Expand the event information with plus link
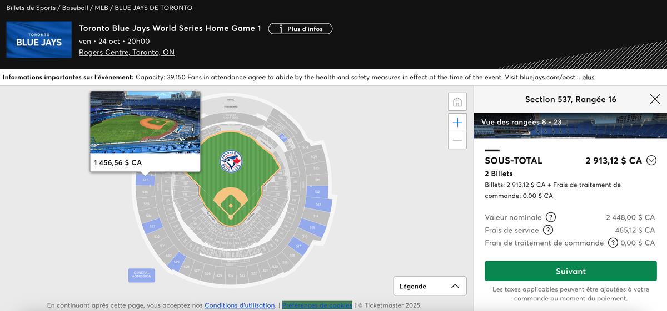 pyautogui.click(x=588, y=77)
